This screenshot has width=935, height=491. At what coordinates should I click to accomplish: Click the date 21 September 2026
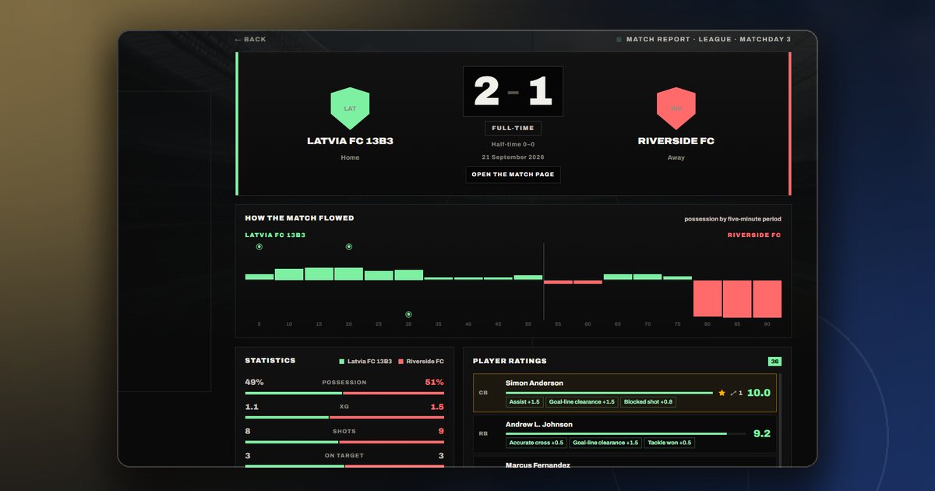tap(513, 157)
